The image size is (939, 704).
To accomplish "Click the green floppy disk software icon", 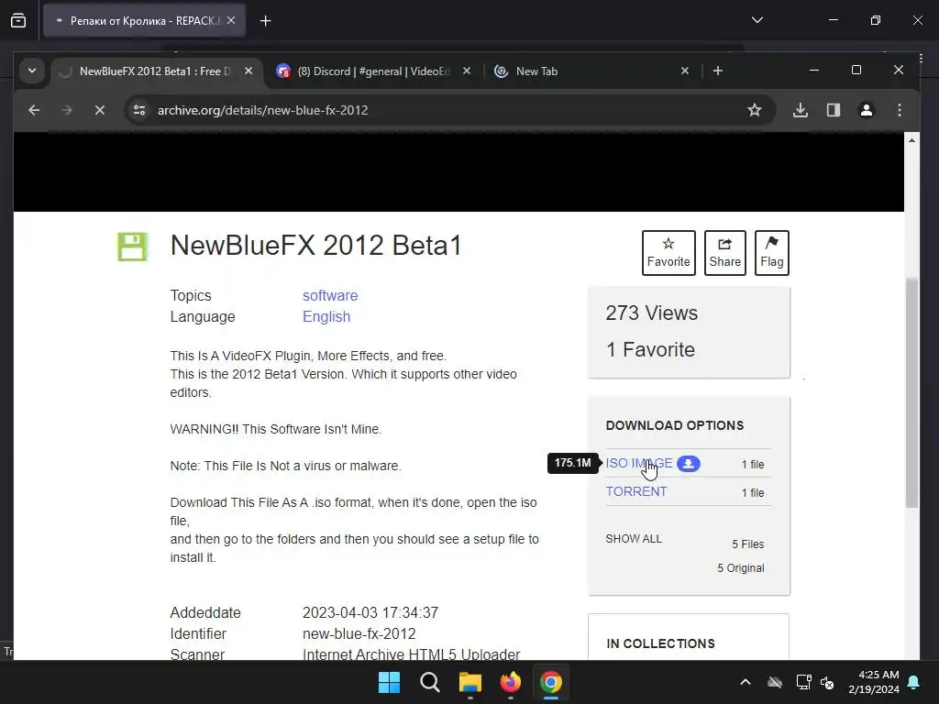I will 132,247.
